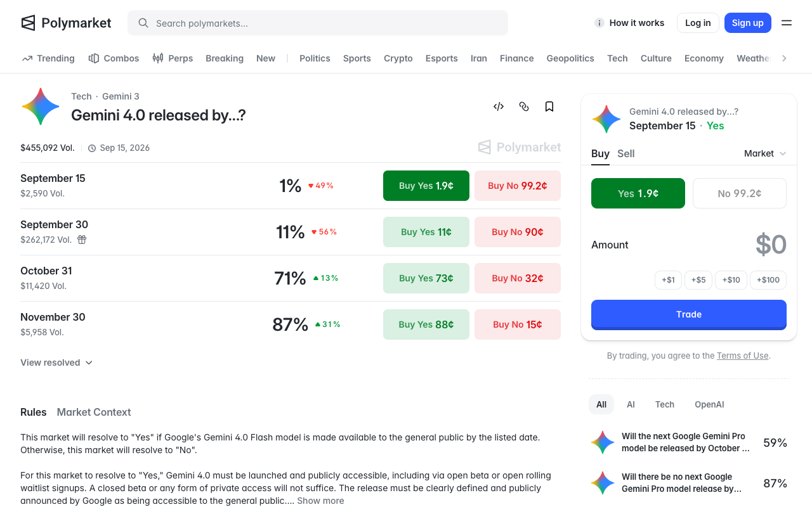Click the Perps candlestick icon
The height and width of the screenshot is (507, 812).
coord(158,58)
